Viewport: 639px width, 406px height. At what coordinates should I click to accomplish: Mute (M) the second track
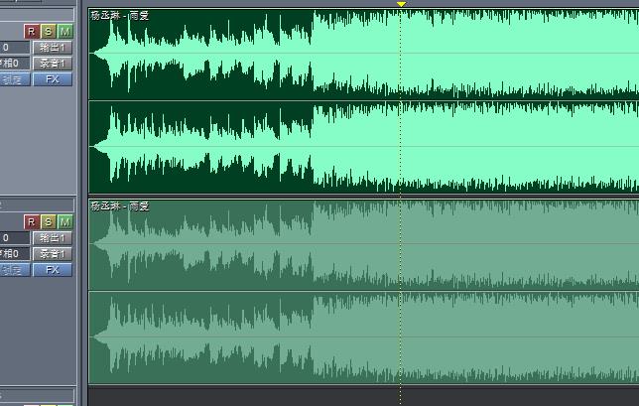[x=65, y=222]
